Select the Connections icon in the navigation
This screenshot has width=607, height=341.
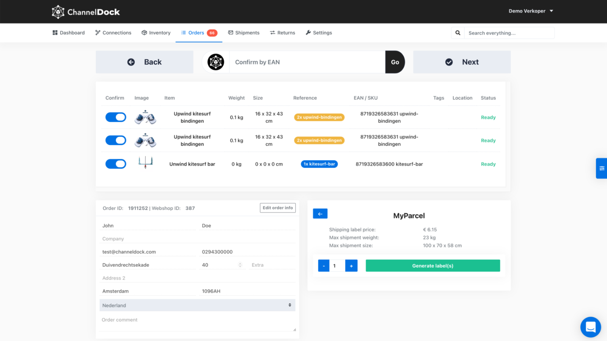pos(97,33)
